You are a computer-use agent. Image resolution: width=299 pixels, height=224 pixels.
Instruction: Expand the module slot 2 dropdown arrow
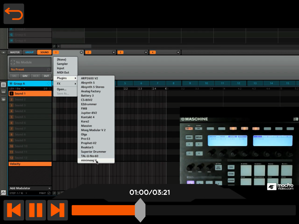pyautogui.click(x=114, y=53)
